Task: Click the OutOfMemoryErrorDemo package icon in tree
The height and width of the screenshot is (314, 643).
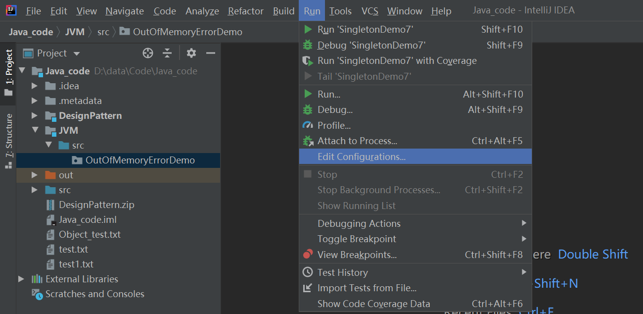Action: pos(77,160)
